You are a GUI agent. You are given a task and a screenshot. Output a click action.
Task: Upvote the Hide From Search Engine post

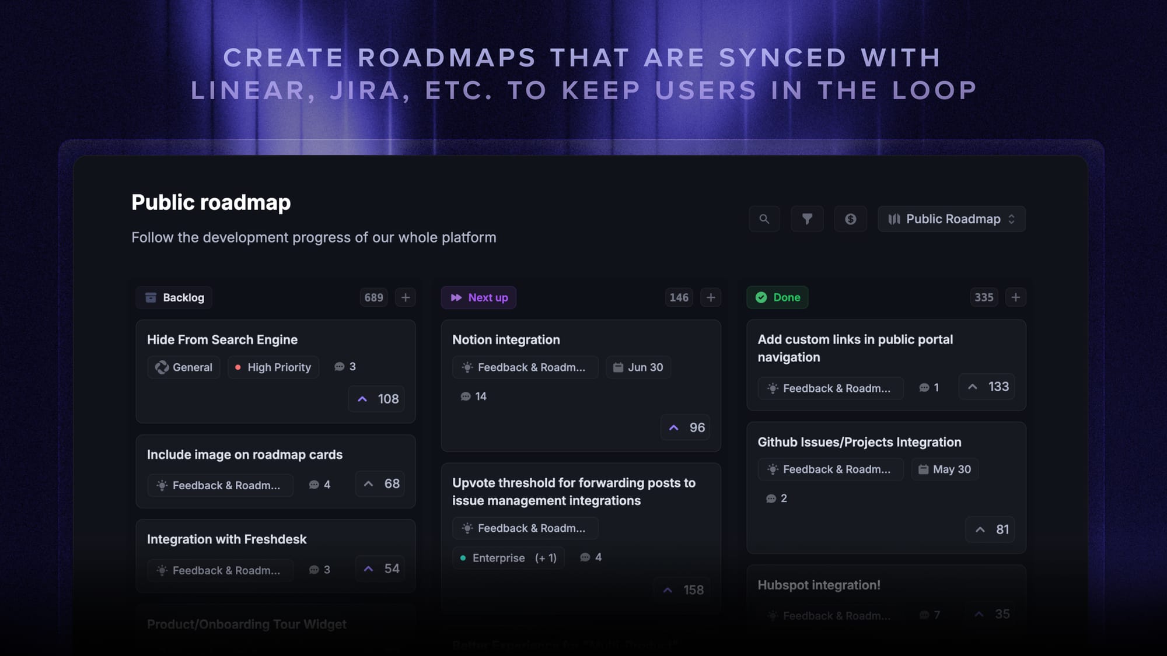[x=376, y=399]
